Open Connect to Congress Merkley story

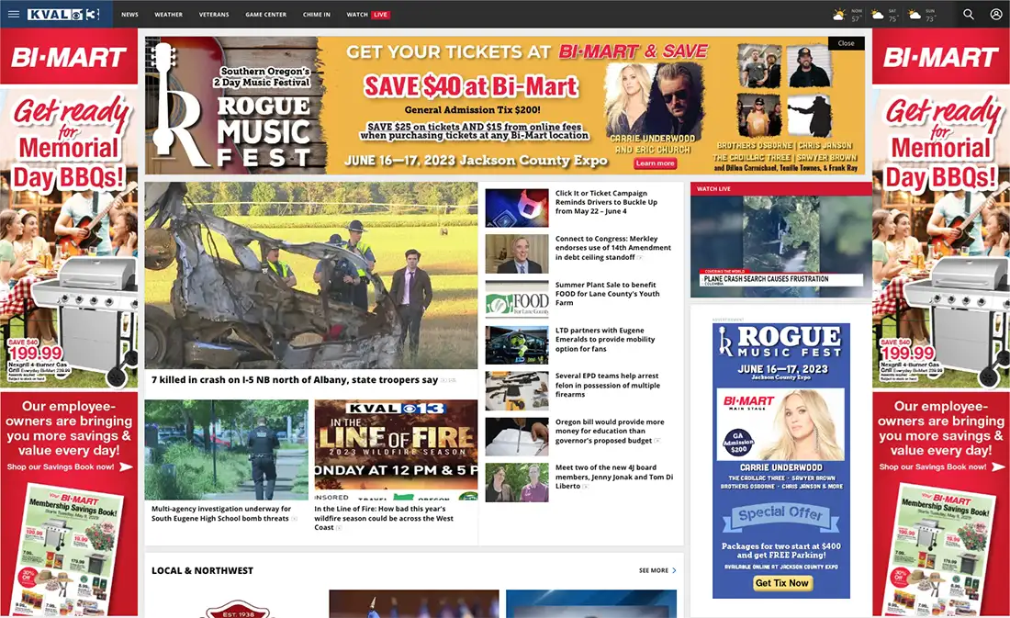point(612,247)
